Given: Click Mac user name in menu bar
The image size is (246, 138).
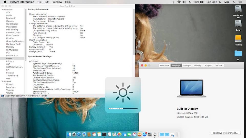Looking at the screenshot, I should click(x=227, y=2).
